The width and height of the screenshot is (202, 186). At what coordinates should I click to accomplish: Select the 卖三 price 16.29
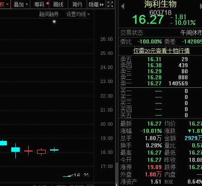154,71
